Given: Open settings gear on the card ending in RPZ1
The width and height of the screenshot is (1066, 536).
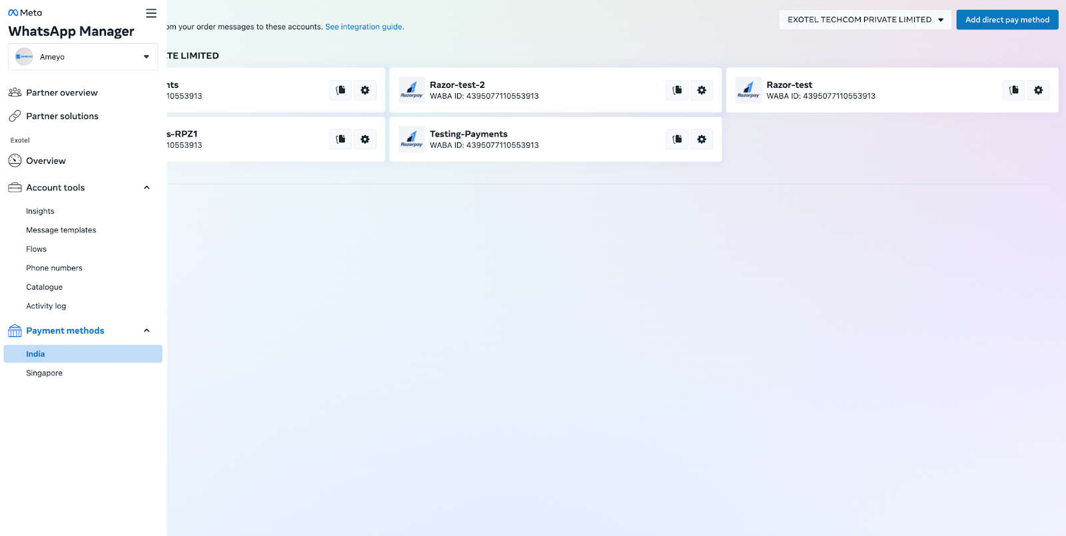Looking at the screenshot, I should pos(365,139).
